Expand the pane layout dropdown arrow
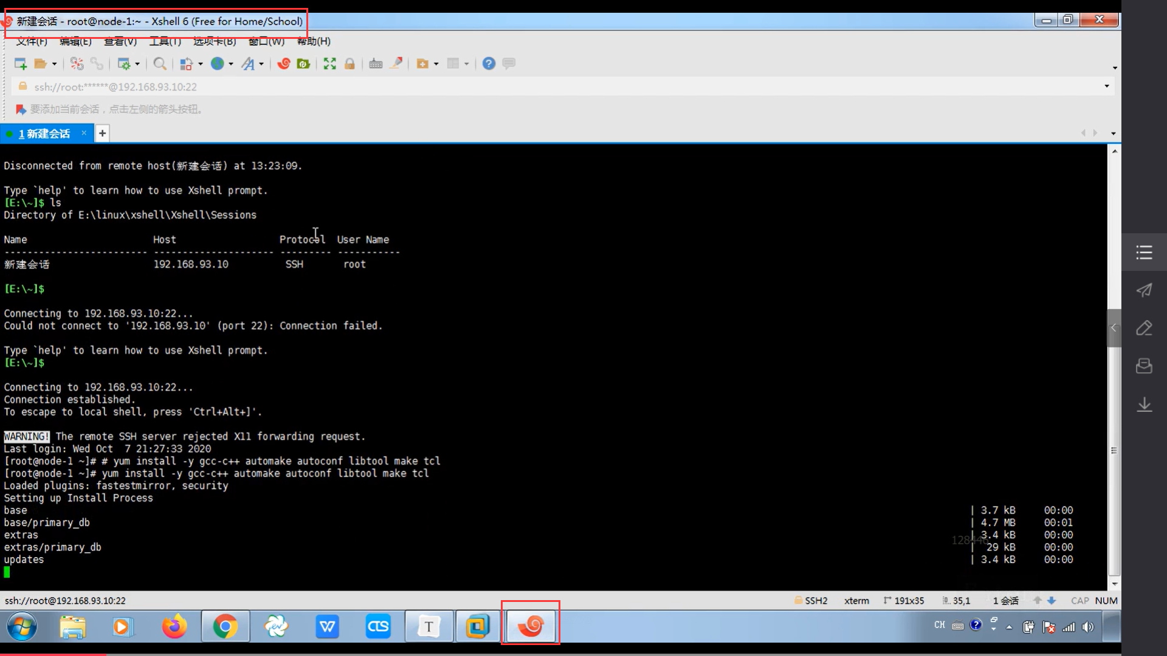1167x656 pixels. 467,64
